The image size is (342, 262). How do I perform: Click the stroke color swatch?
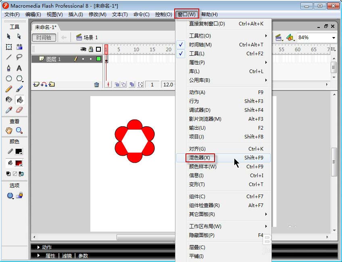19,151
